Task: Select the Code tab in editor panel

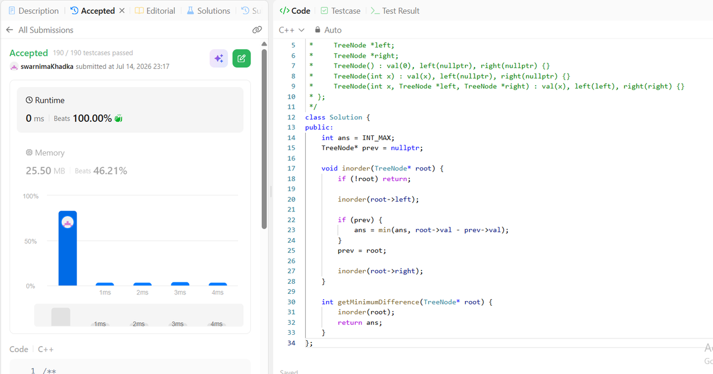Action: point(295,11)
